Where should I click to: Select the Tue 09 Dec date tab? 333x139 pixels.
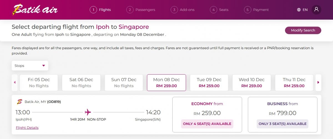[209, 82]
